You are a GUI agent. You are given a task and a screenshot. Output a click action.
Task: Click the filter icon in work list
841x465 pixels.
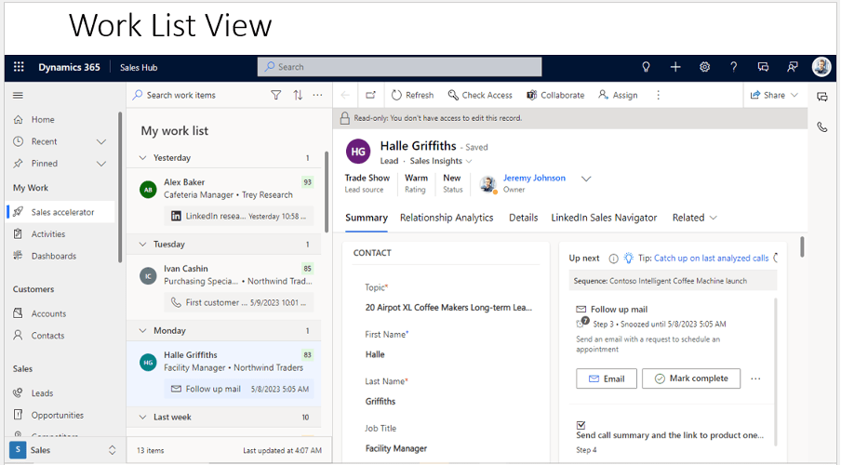tap(275, 95)
